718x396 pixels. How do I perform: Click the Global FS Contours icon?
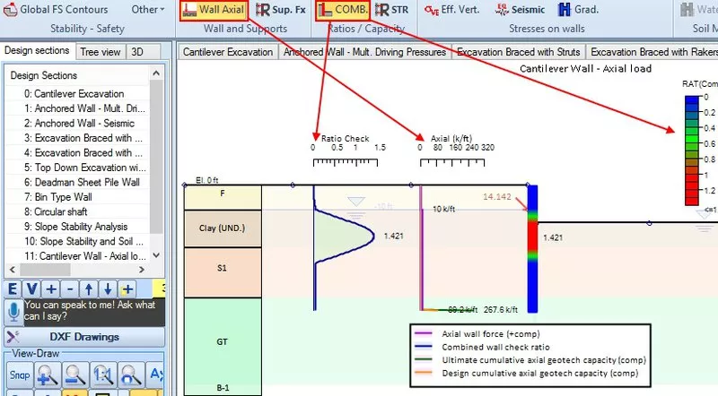pos(10,10)
